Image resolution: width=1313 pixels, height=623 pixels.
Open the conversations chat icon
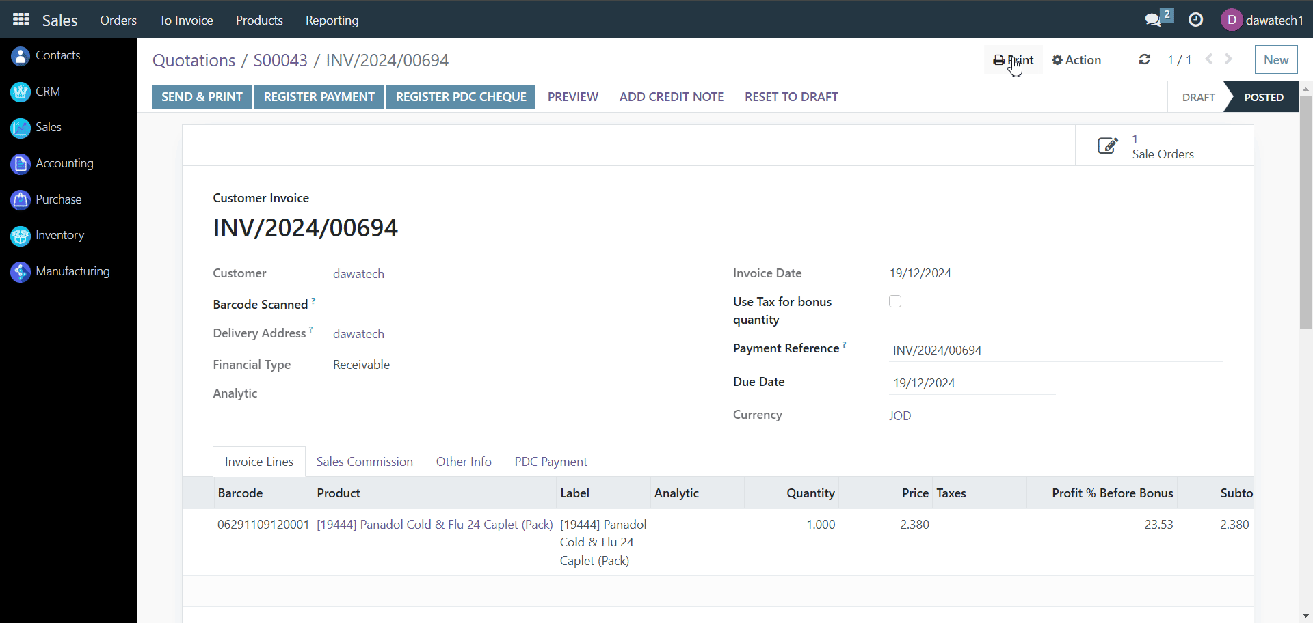(x=1154, y=20)
